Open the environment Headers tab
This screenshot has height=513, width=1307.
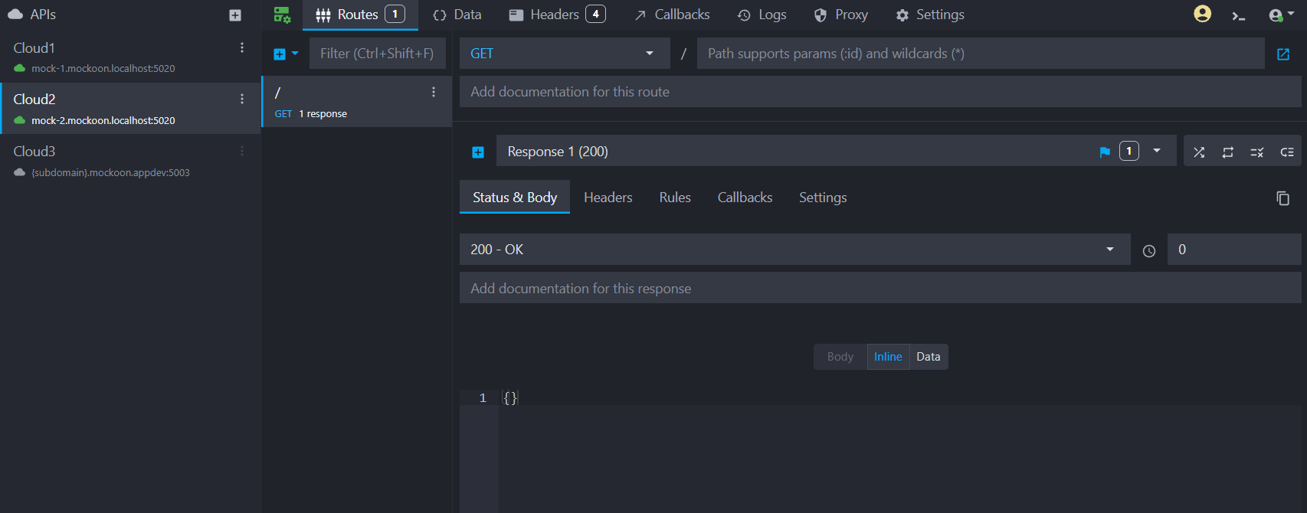(557, 15)
